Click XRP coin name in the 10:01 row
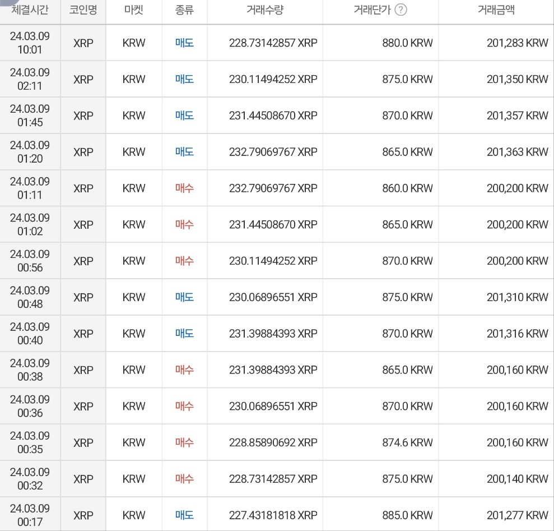This screenshot has width=554, height=531. pyautogui.click(x=83, y=43)
